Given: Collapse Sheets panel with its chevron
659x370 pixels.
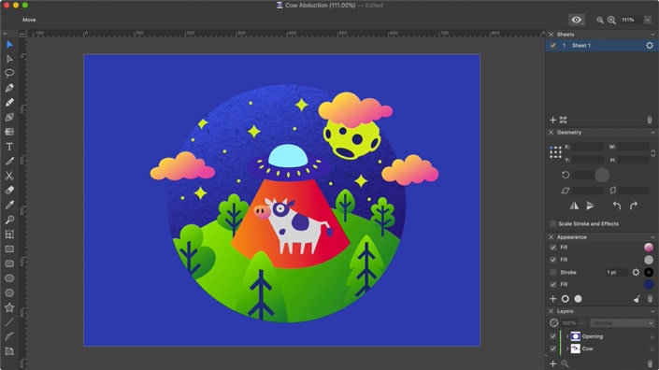Looking at the screenshot, I should (x=652, y=35).
